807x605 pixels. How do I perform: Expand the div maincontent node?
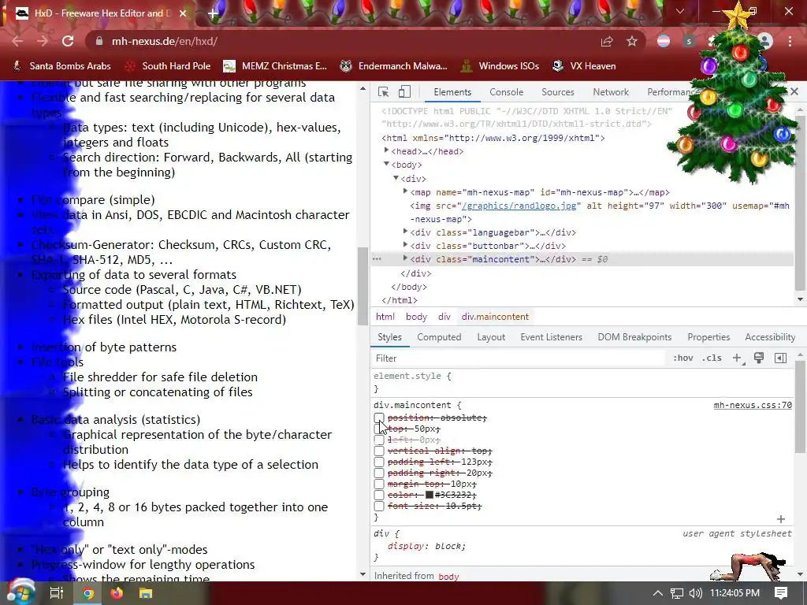click(406, 258)
